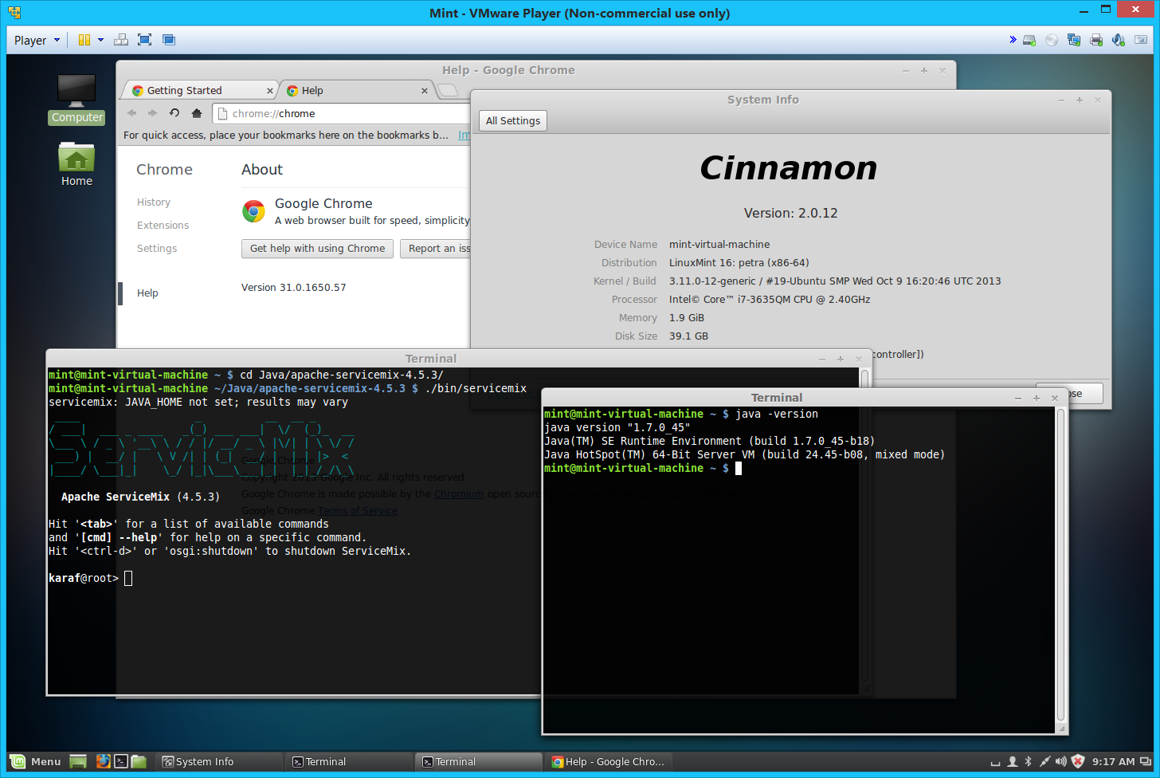Image resolution: width=1160 pixels, height=778 pixels.
Task: Launch Firefox from the panel
Action: click(x=103, y=761)
